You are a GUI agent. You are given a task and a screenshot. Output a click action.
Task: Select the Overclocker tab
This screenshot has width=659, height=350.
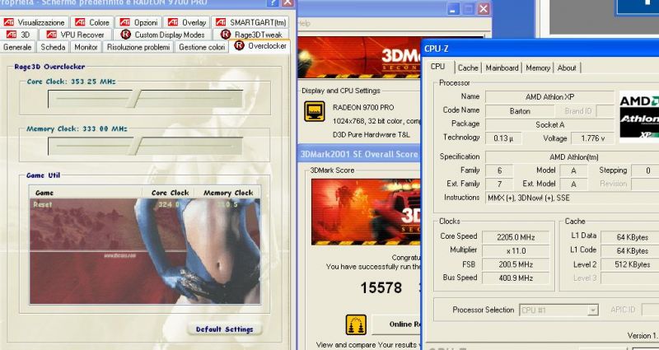pyautogui.click(x=260, y=46)
